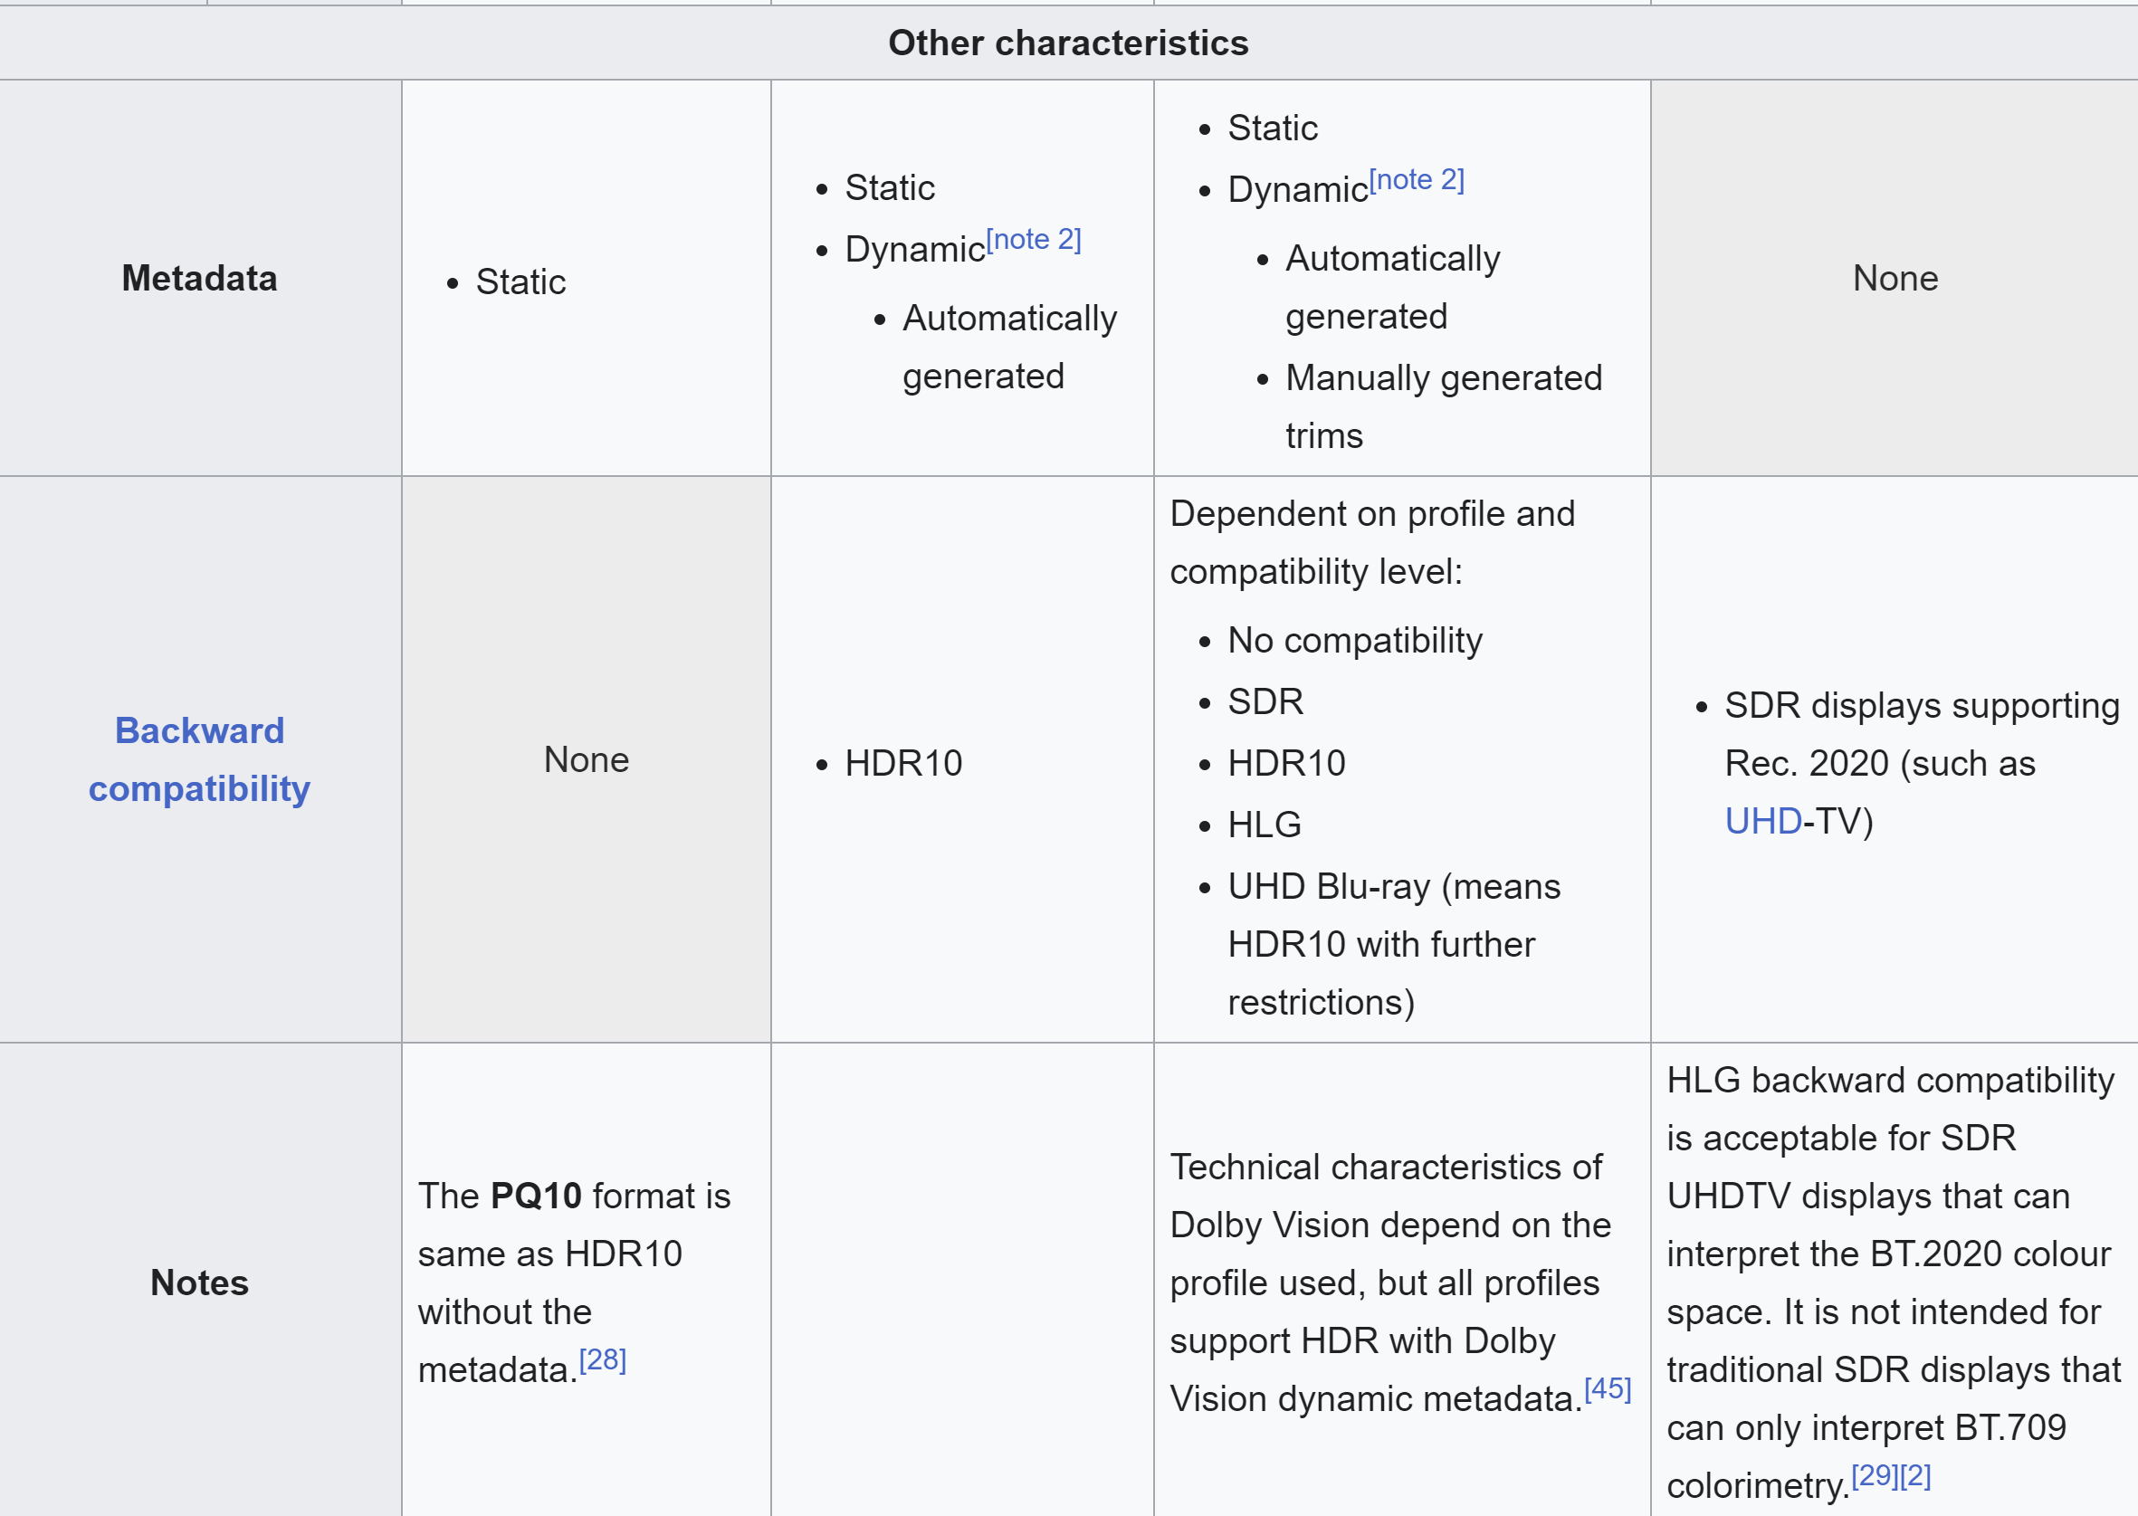Click the 'HDR10' bullet in HDR10+ compatibility cell

tap(902, 764)
